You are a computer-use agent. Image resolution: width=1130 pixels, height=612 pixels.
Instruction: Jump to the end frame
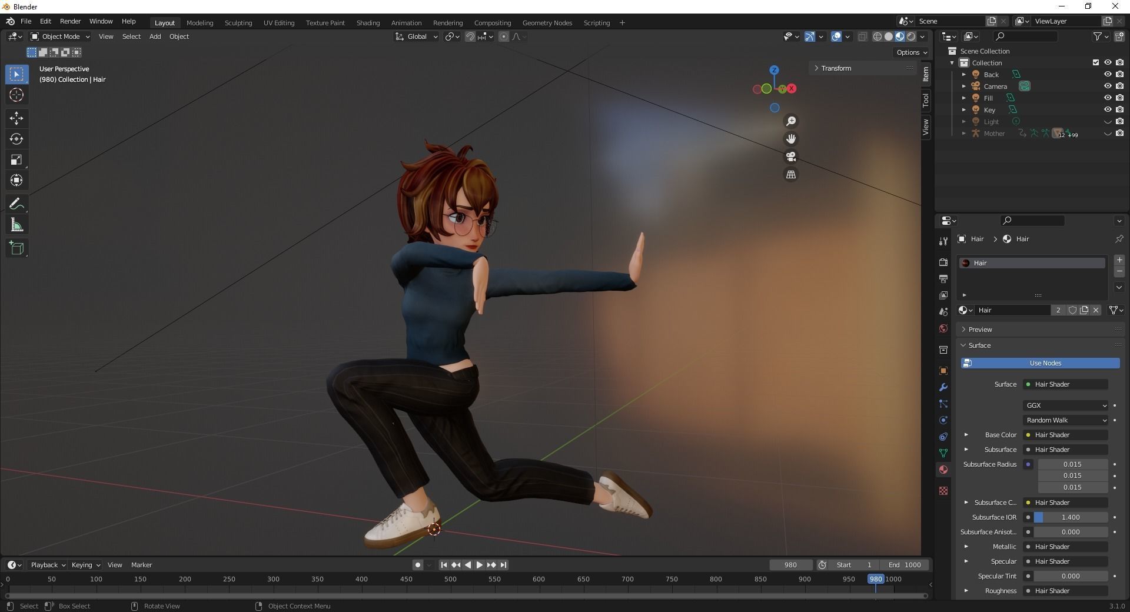pyautogui.click(x=503, y=565)
